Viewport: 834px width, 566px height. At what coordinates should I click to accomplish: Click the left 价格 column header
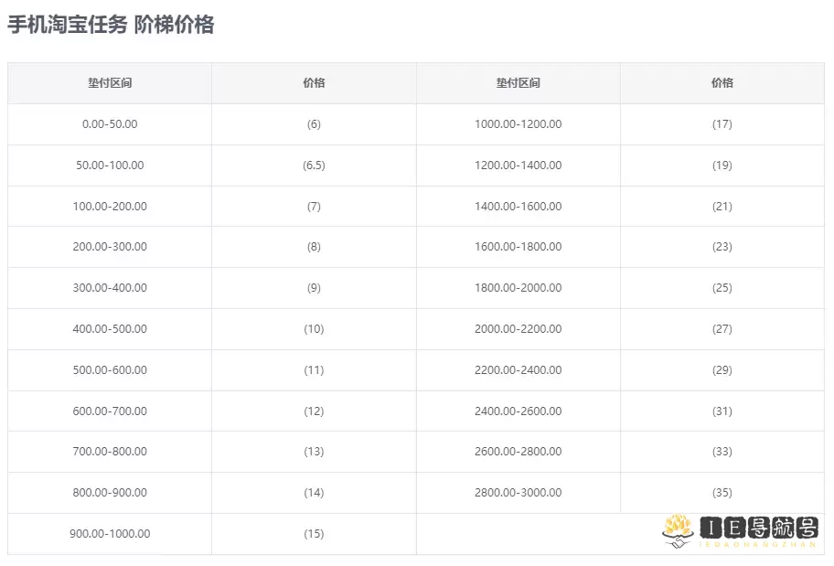point(314,83)
